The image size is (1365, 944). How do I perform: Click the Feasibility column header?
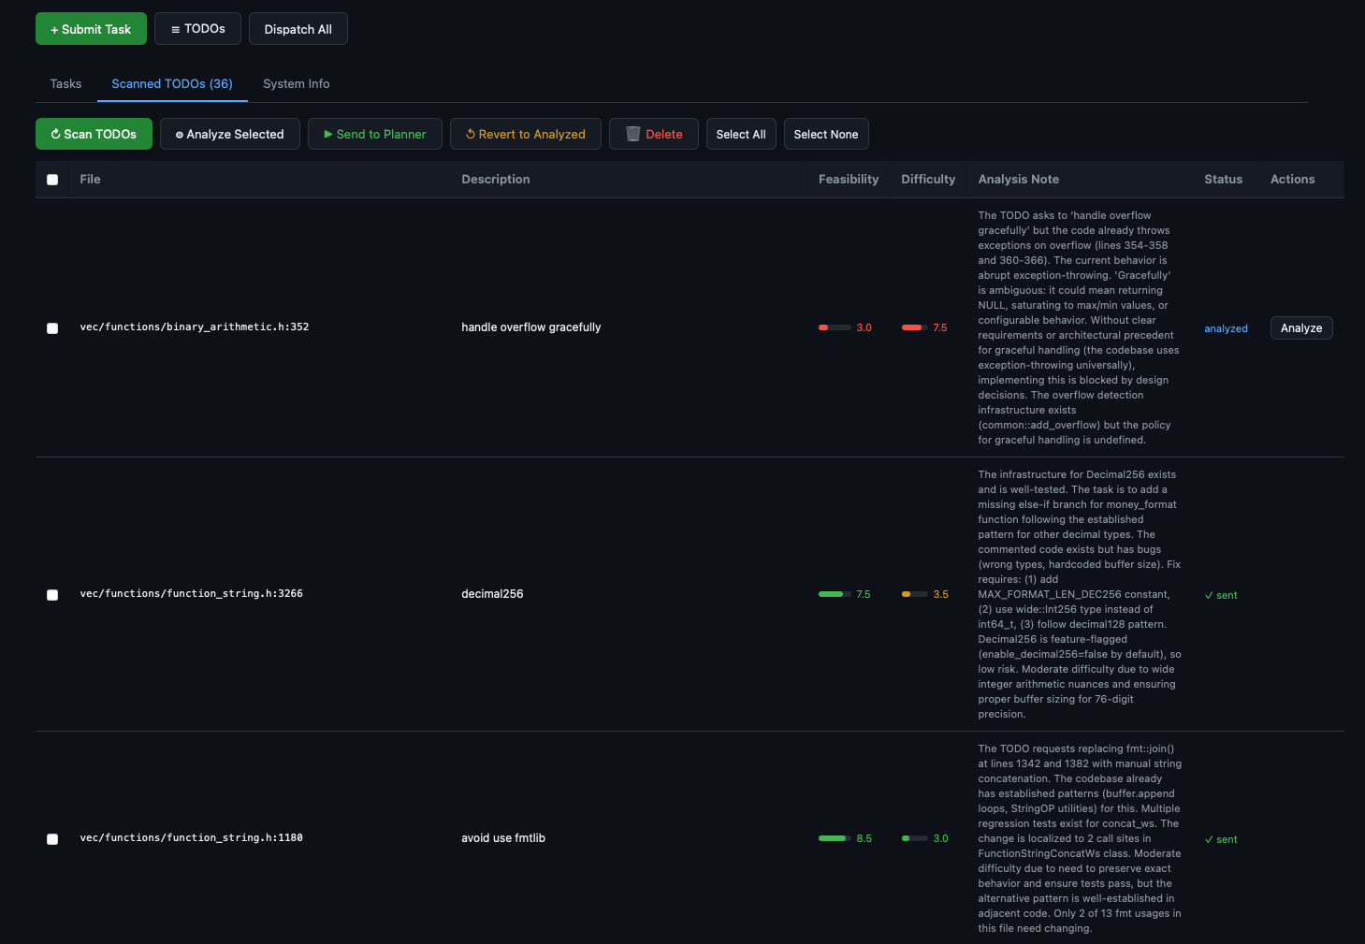point(849,179)
